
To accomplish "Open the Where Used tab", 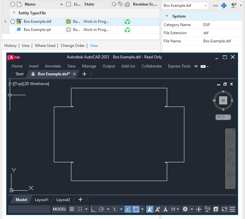I will 45,46.
